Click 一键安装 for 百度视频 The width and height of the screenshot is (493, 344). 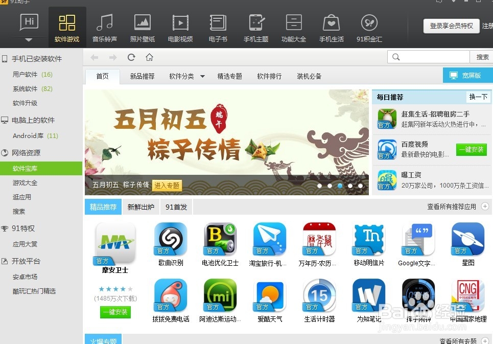472,149
